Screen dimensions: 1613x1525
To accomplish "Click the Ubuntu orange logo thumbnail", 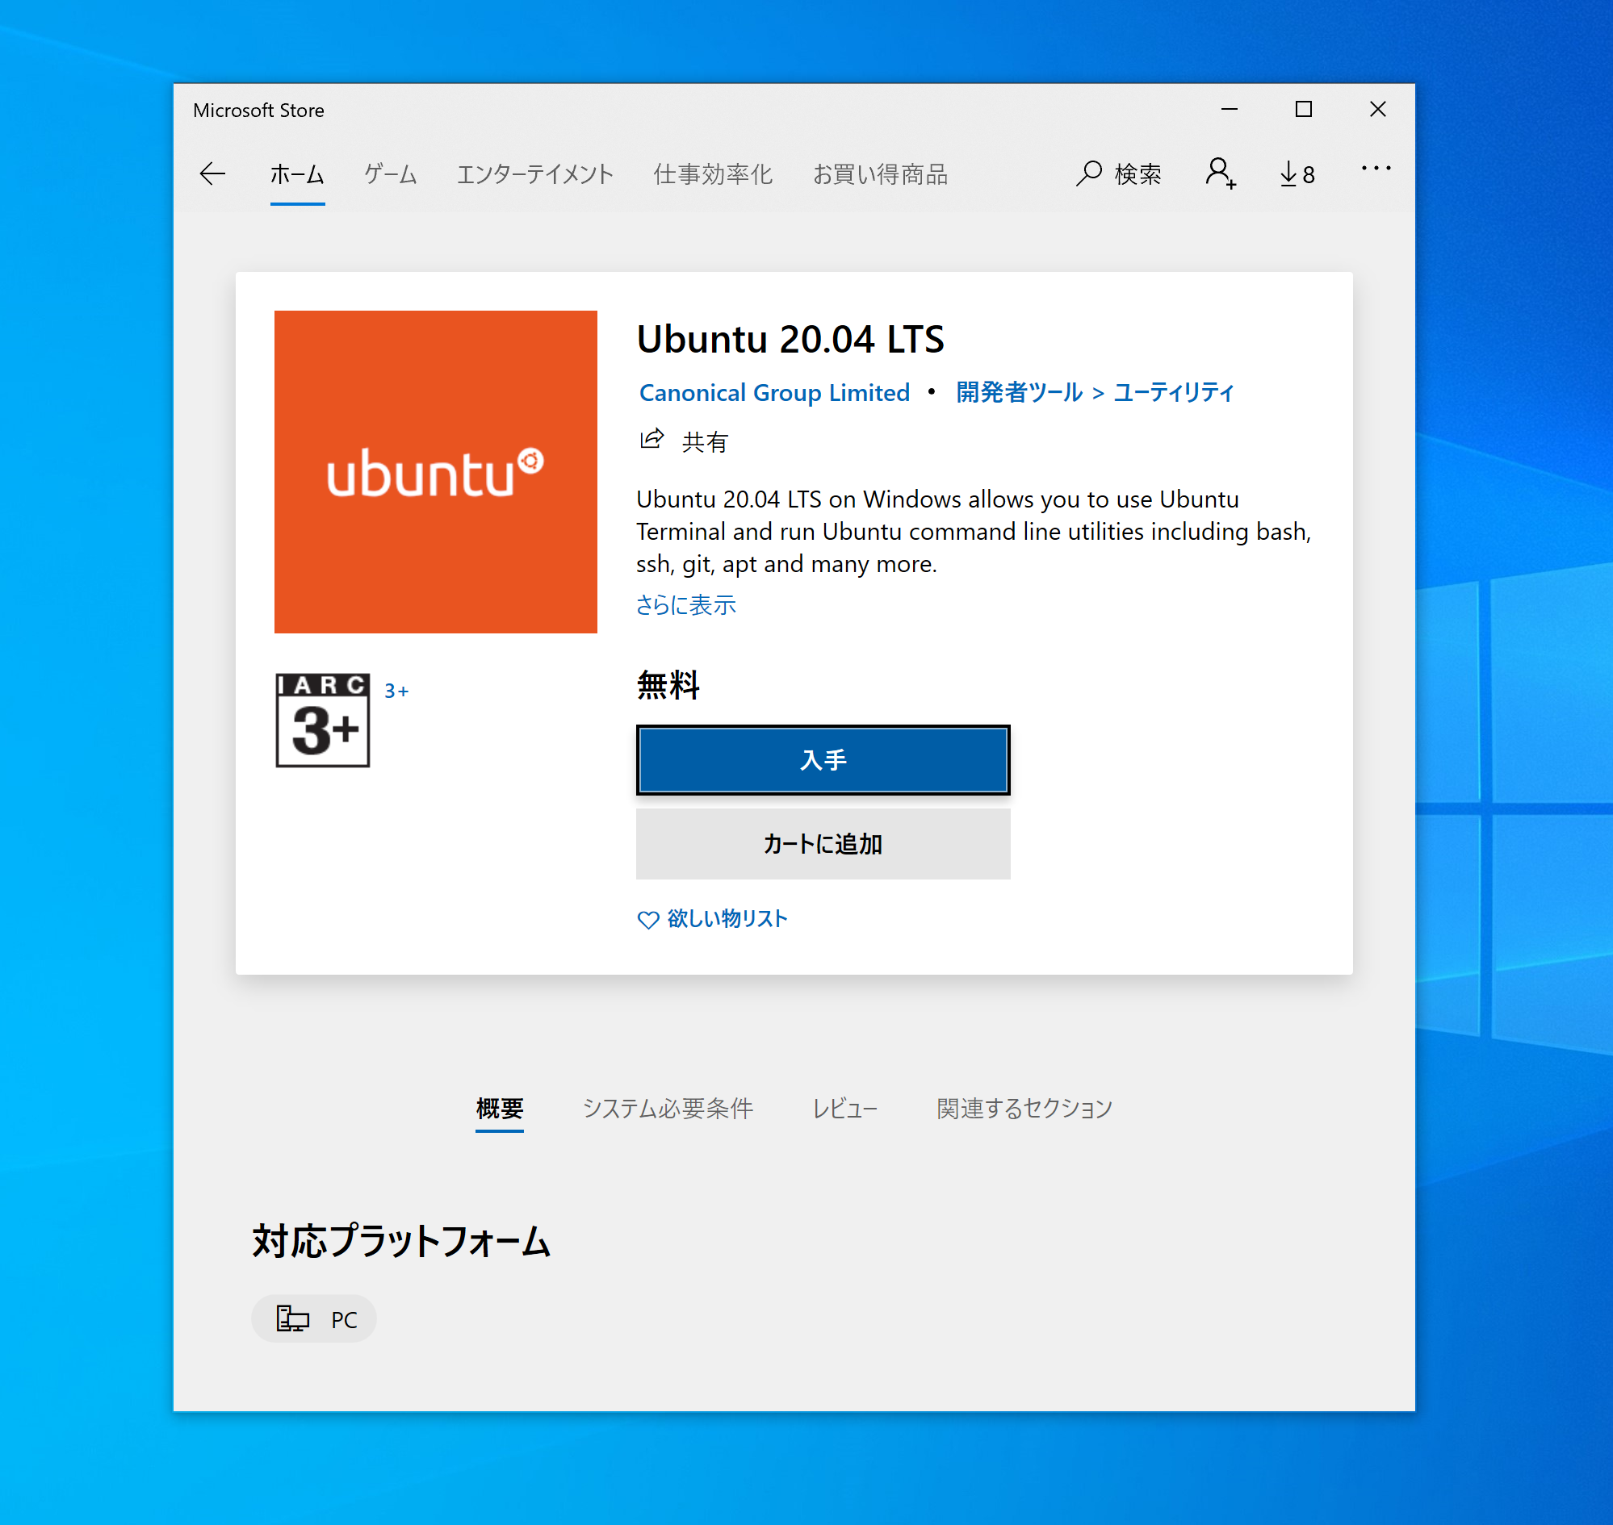I will coord(435,471).
